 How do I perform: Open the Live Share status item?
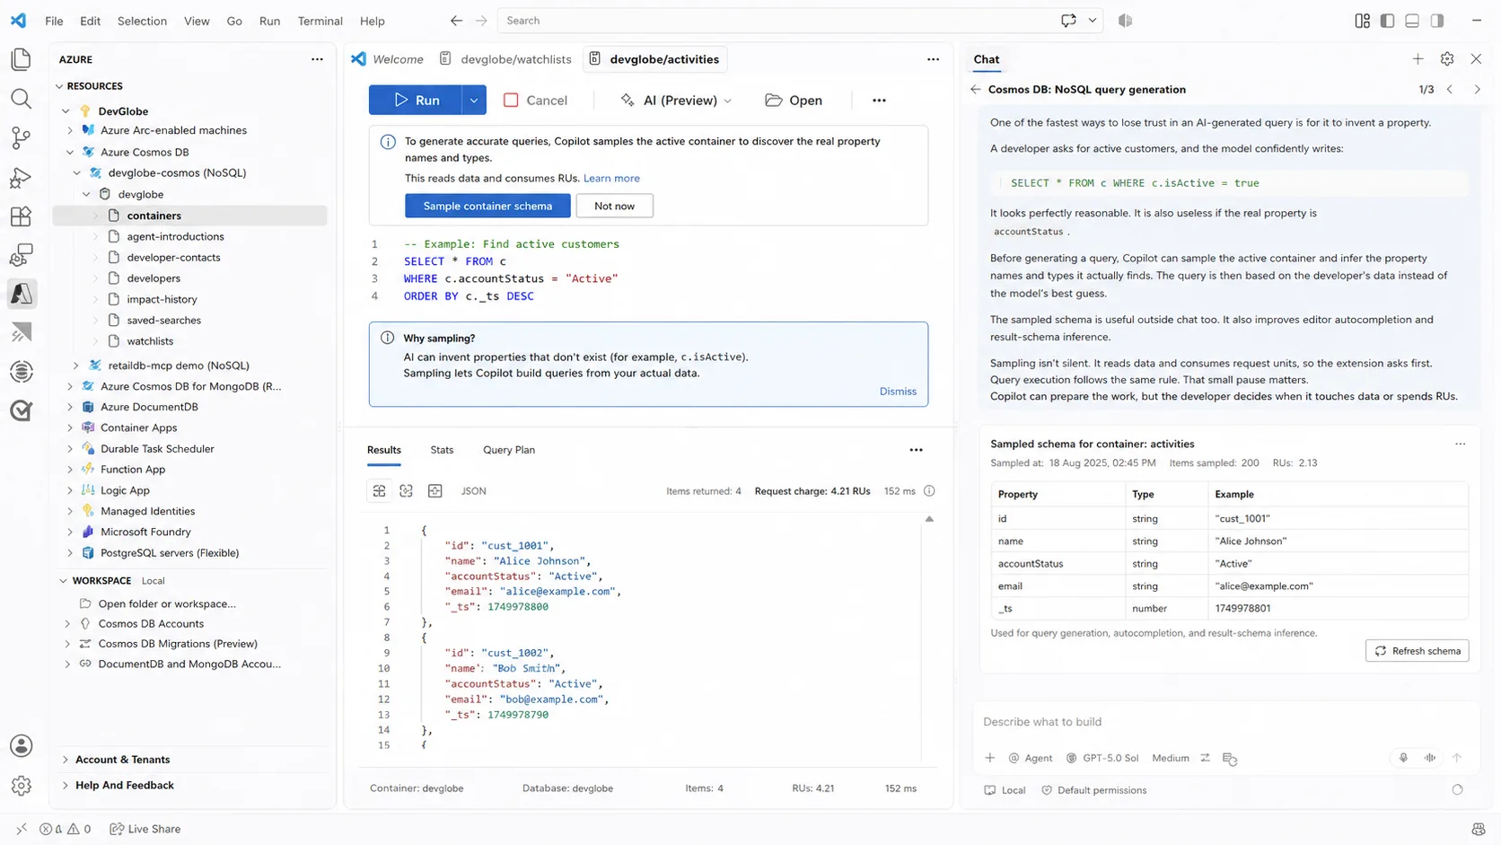point(145,829)
